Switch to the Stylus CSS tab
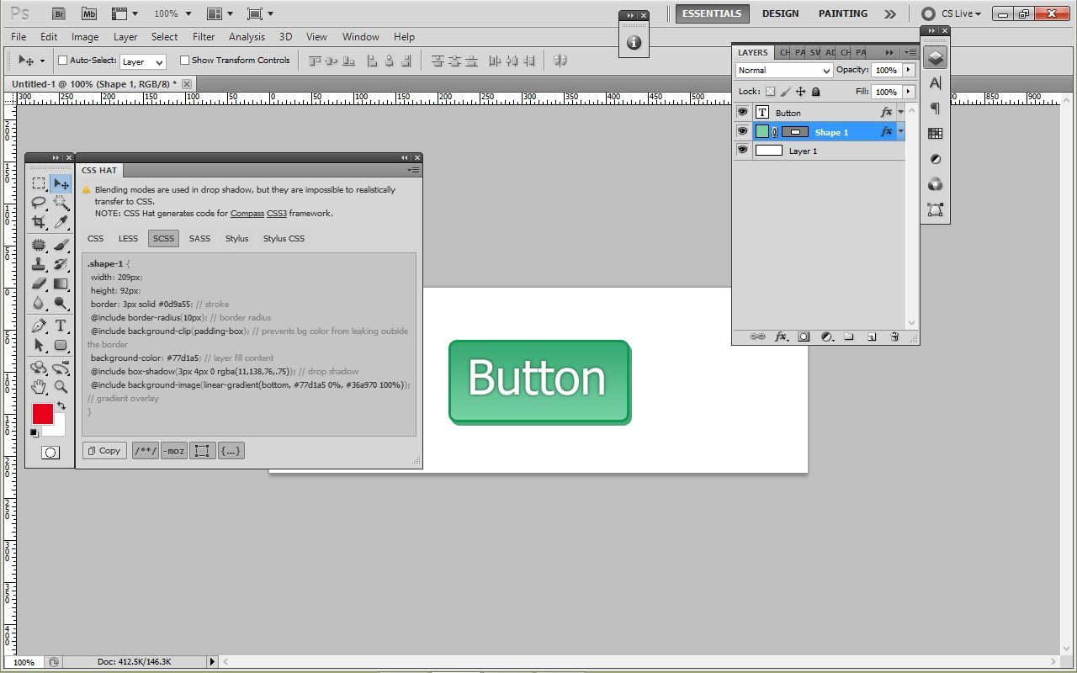Image resolution: width=1077 pixels, height=673 pixels. (284, 239)
